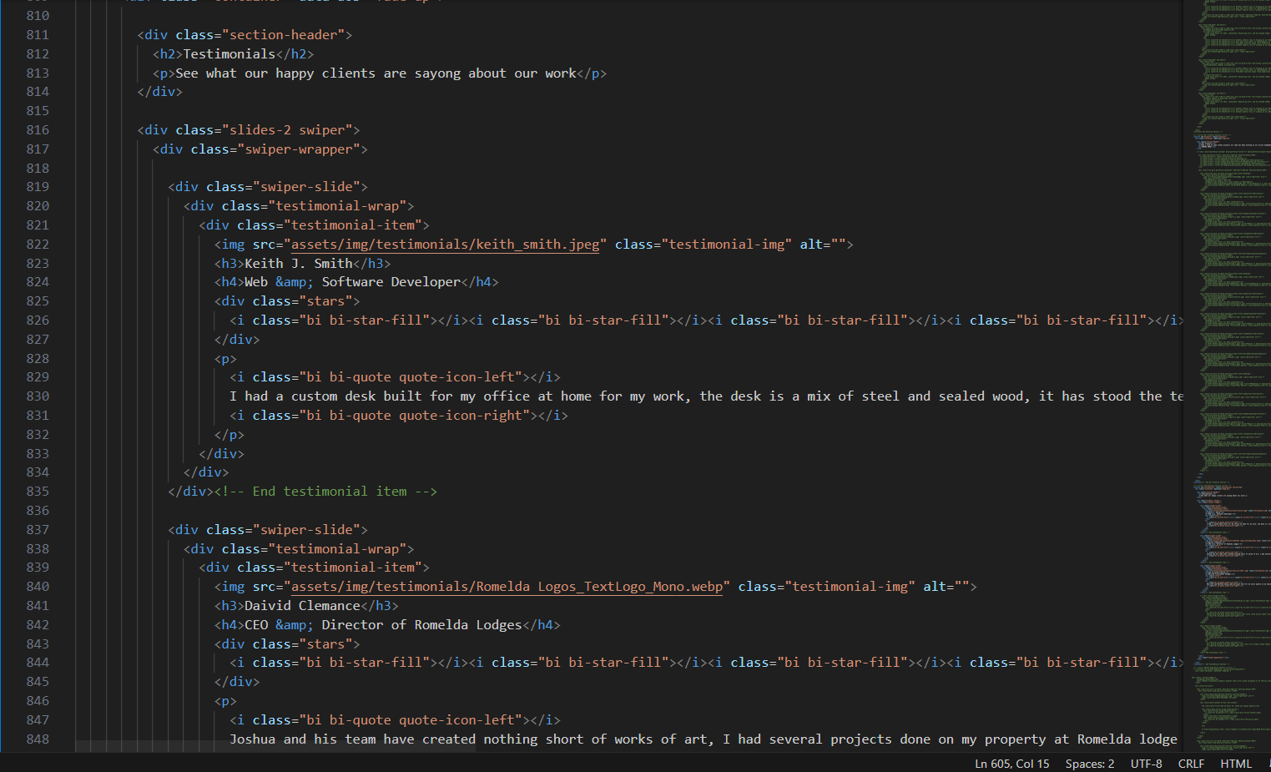Open the Spaces: 2 indentation selector

(1089, 764)
